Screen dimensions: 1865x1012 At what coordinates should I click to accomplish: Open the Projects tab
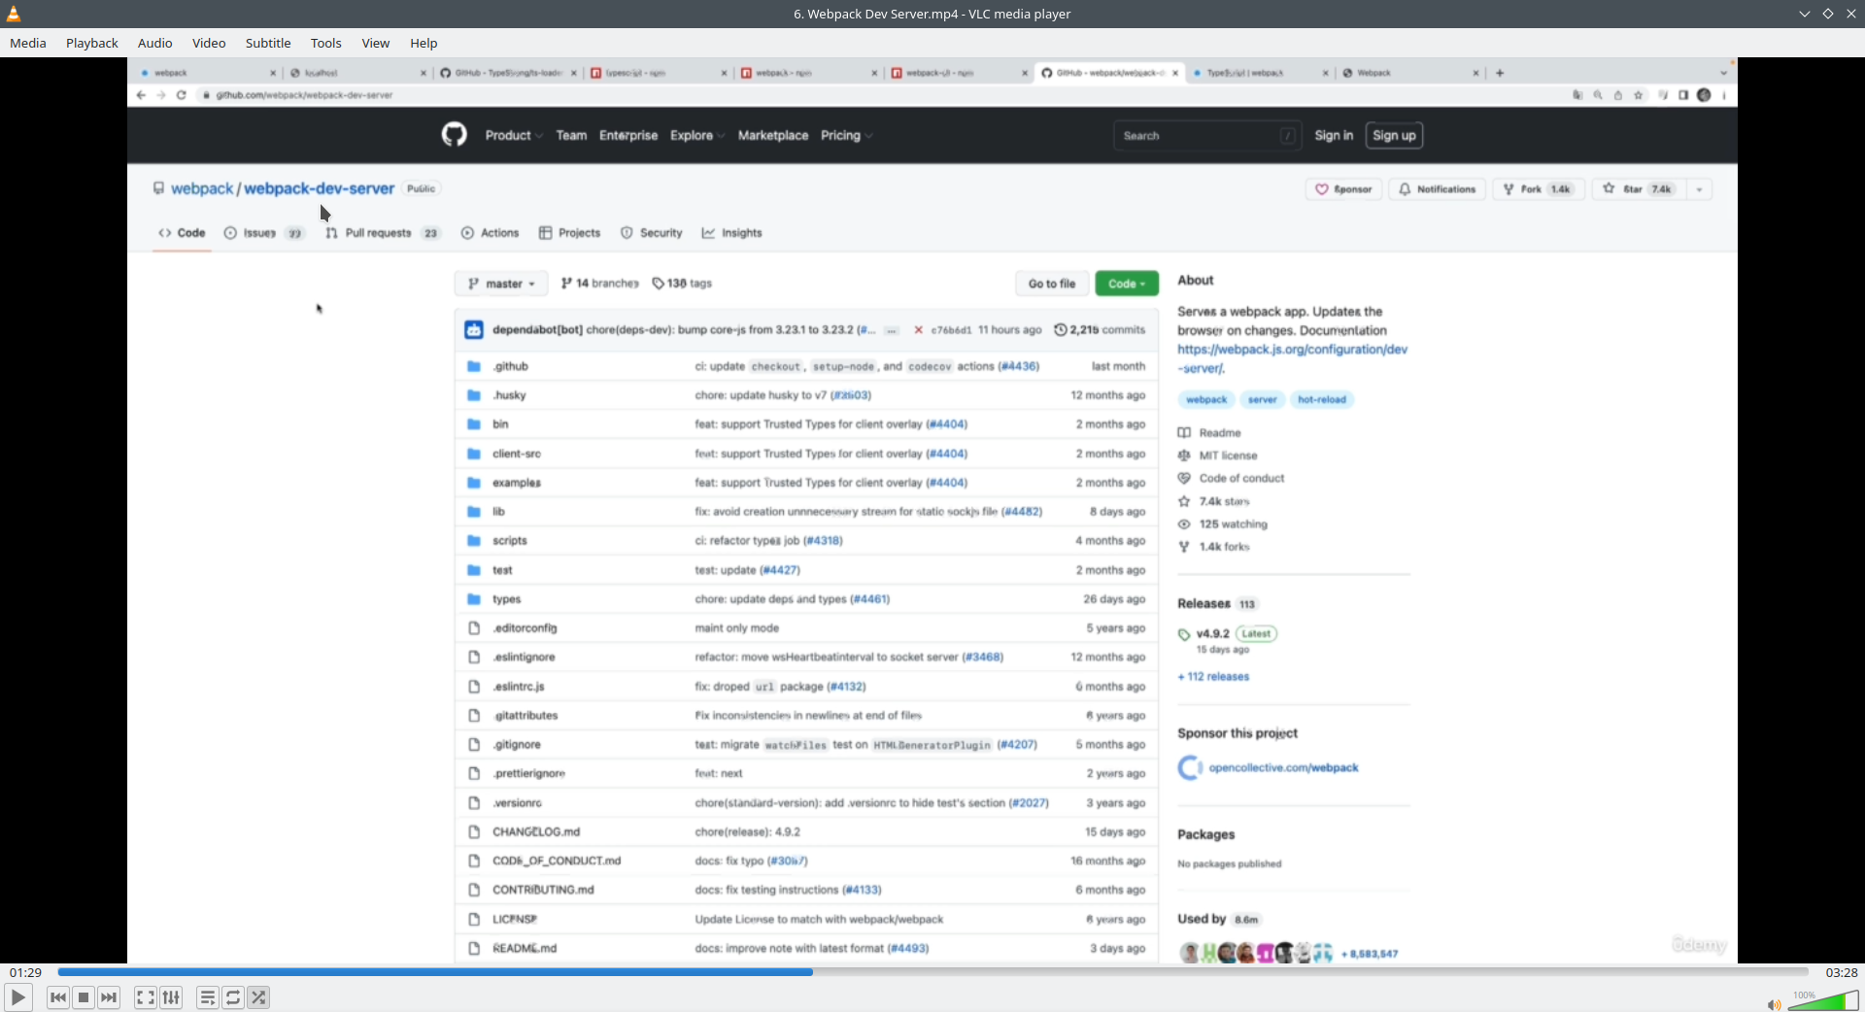coord(569,233)
